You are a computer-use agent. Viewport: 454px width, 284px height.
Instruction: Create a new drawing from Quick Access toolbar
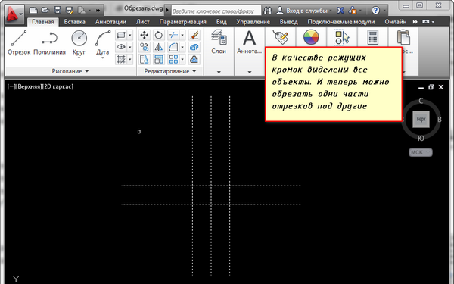(x=33, y=11)
